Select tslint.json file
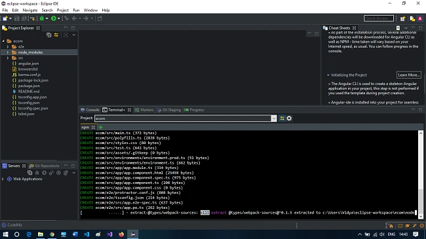Viewport: 426px width, 239px height. 26,114
